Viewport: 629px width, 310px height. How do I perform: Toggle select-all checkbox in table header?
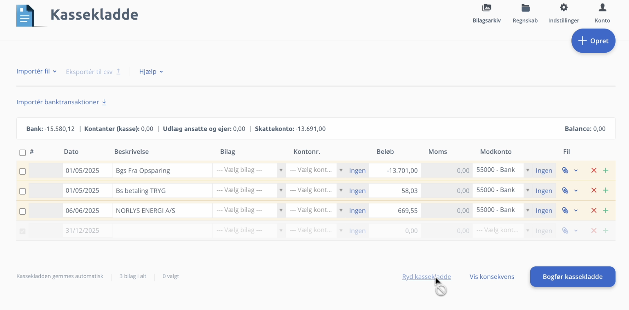pyautogui.click(x=22, y=153)
